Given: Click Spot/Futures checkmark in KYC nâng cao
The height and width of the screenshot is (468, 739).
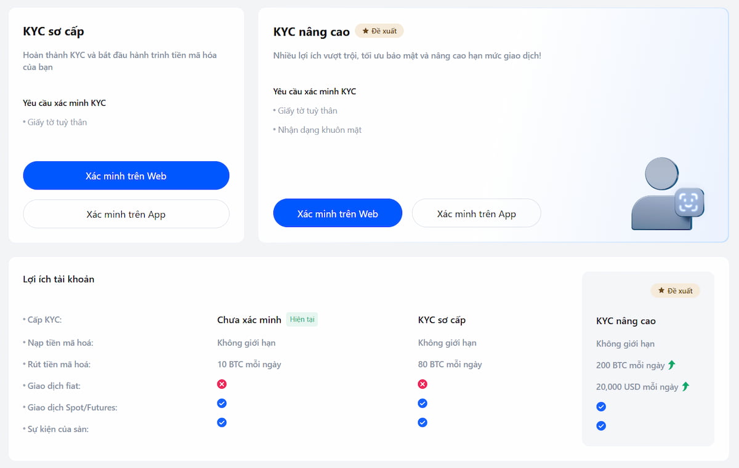Looking at the screenshot, I should click(x=601, y=407).
